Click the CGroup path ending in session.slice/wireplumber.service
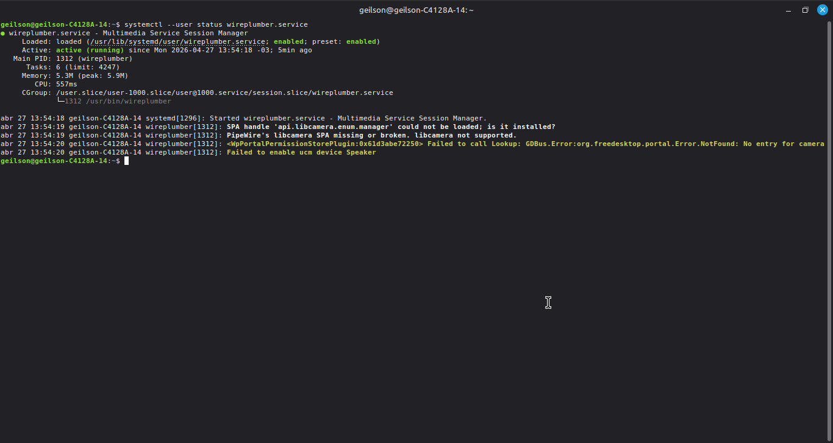 tap(224, 92)
